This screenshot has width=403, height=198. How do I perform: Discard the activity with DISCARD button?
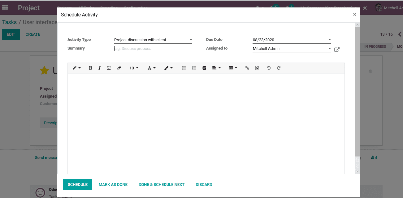click(x=204, y=184)
